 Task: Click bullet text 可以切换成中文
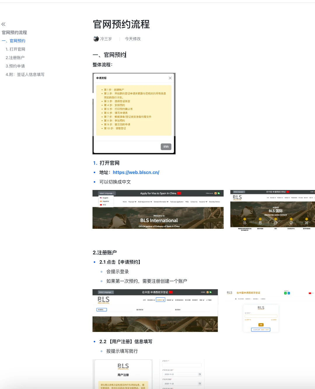(x=115, y=182)
